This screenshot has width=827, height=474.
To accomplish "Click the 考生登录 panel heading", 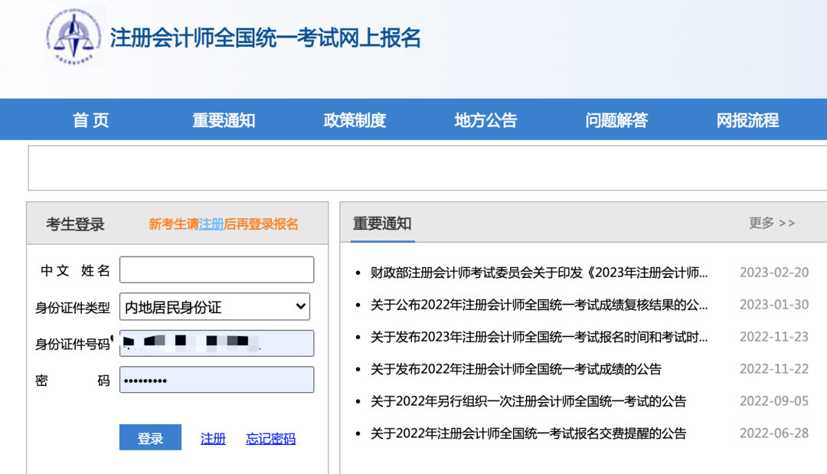I will pyautogui.click(x=75, y=224).
